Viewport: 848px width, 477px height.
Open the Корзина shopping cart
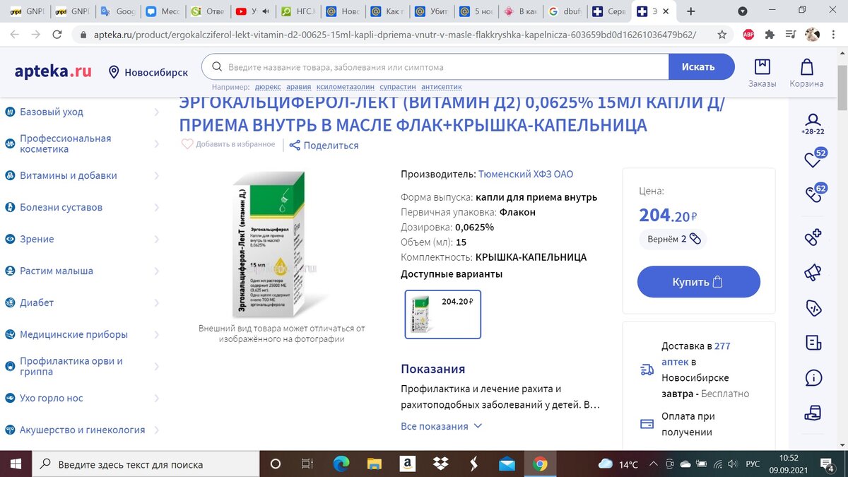tap(806, 73)
